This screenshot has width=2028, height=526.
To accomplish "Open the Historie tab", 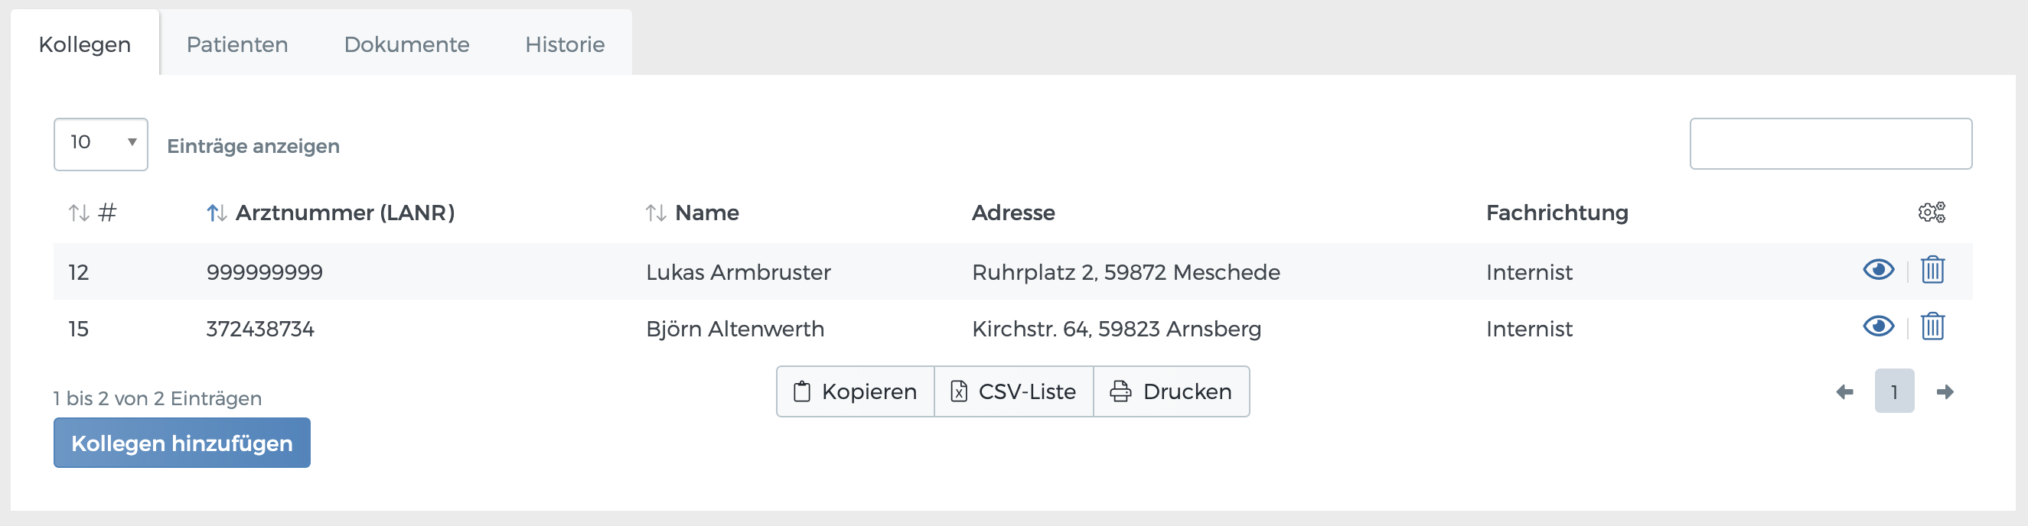I will pos(565,45).
